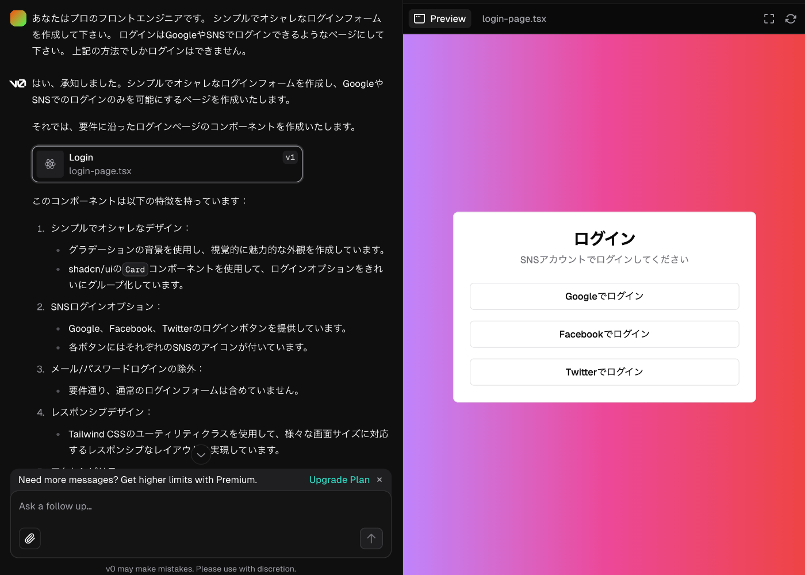Screen dimensions: 805x575
Task: Click the それでは、要件に沿った sentence
Action: (195, 126)
